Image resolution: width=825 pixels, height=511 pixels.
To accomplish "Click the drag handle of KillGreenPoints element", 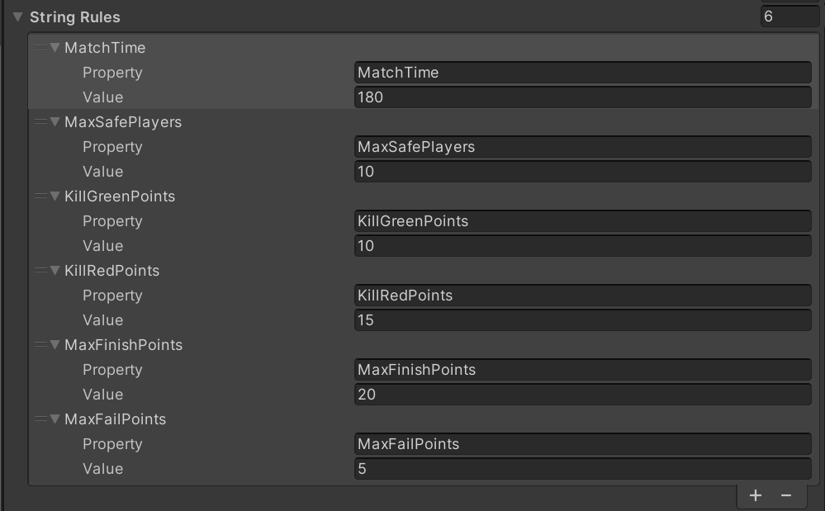I will pos(40,196).
